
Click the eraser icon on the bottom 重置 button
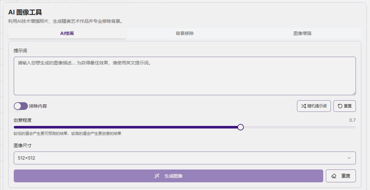coord(334,176)
